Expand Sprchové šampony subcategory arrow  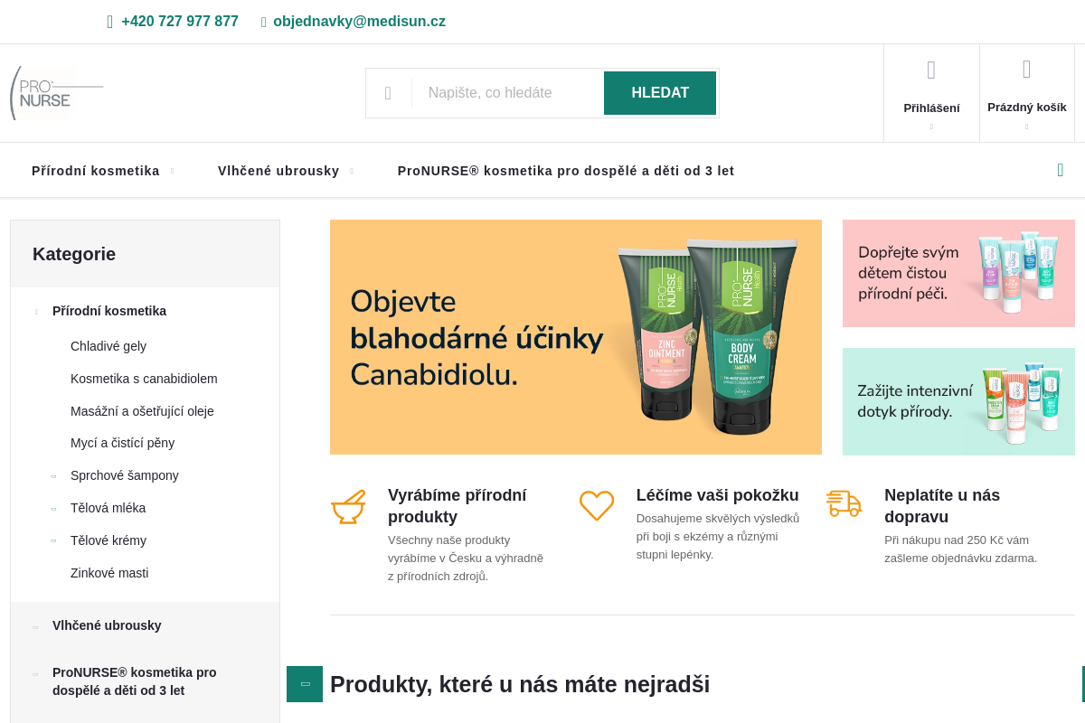(x=53, y=476)
